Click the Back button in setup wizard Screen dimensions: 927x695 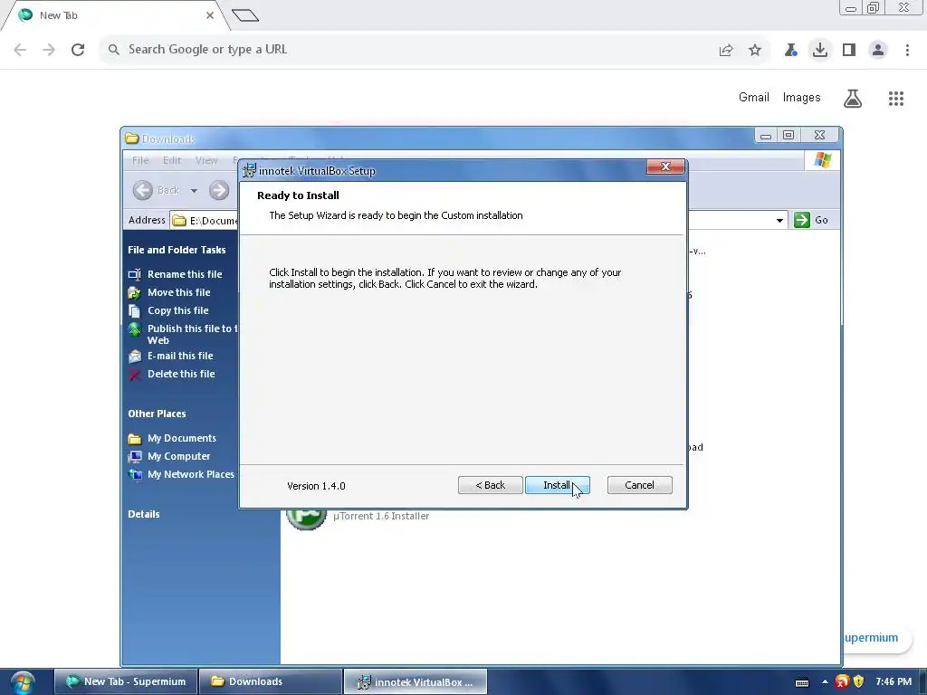[x=490, y=485]
